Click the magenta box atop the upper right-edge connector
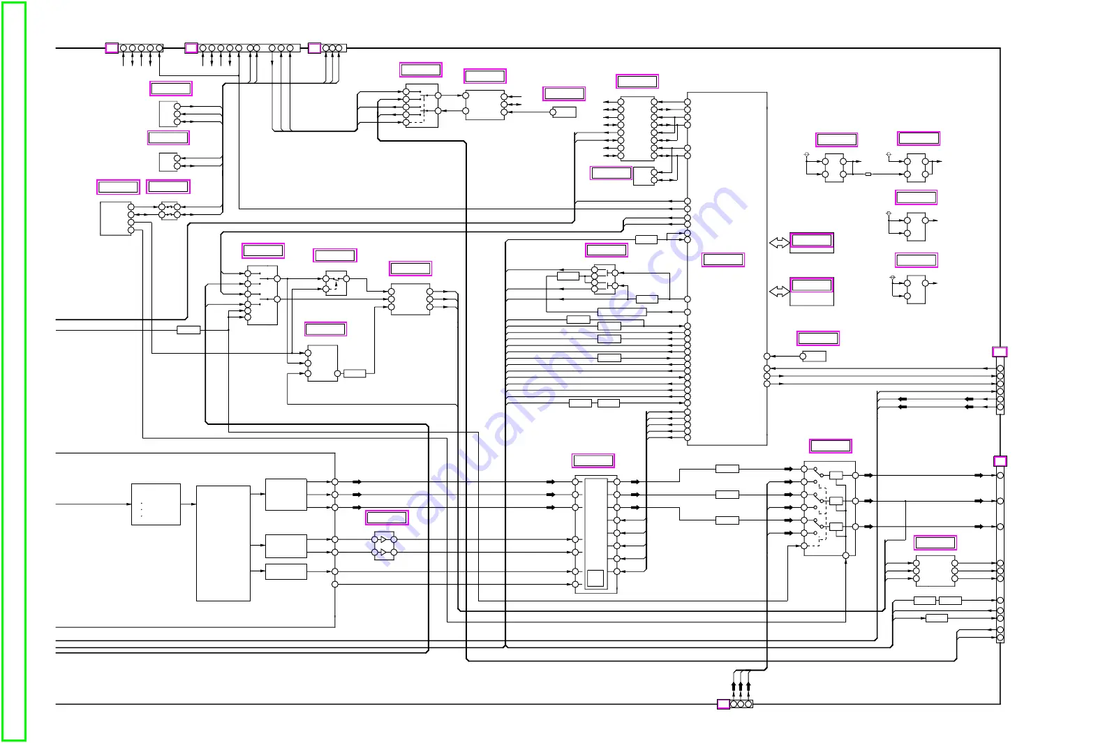 click(1000, 352)
